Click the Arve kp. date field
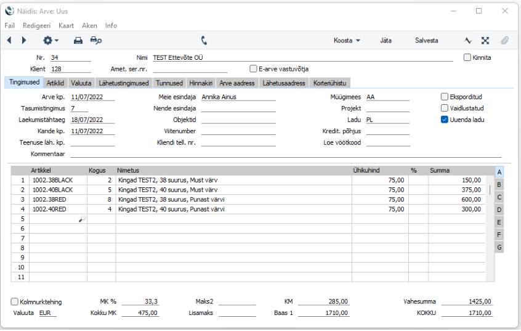 pos(92,97)
